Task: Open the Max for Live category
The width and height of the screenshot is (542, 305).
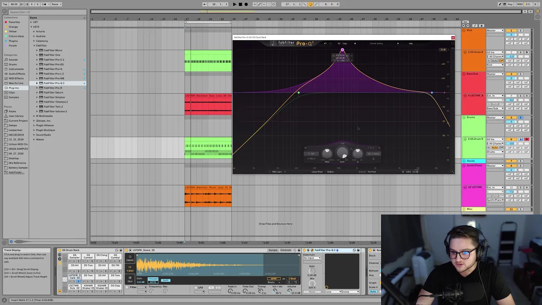Action: pyautogui.click(x=16, y=83)
